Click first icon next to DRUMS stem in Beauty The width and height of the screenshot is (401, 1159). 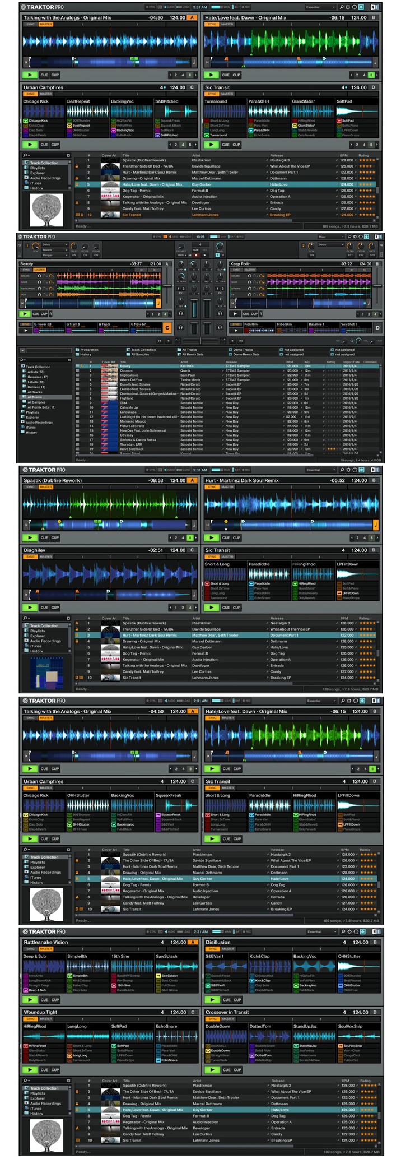(40, 276)
